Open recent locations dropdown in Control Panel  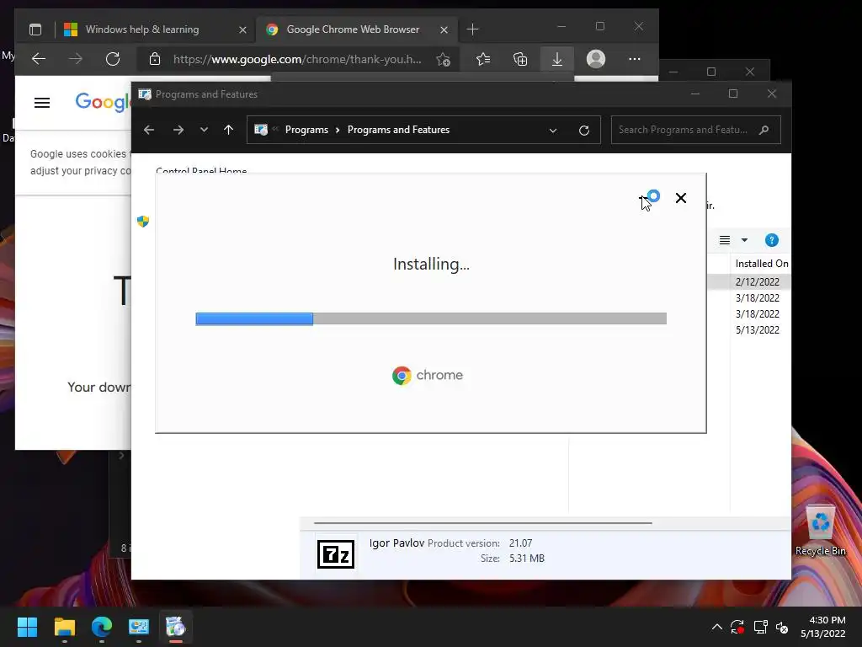click(x=204, y=130)
